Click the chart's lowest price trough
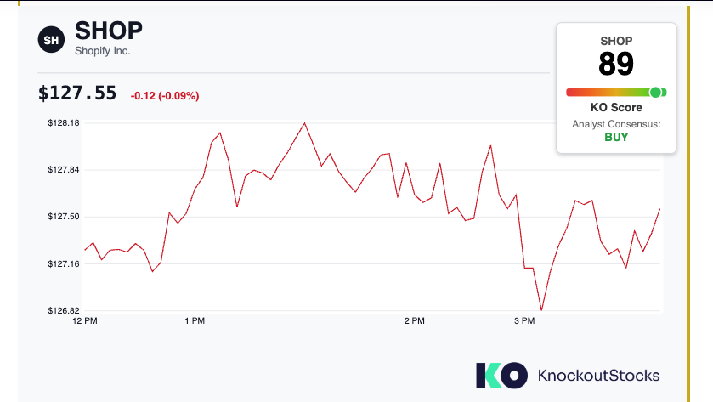The height and width of the screenshot is (402, 713). click(x=541, y=310)
